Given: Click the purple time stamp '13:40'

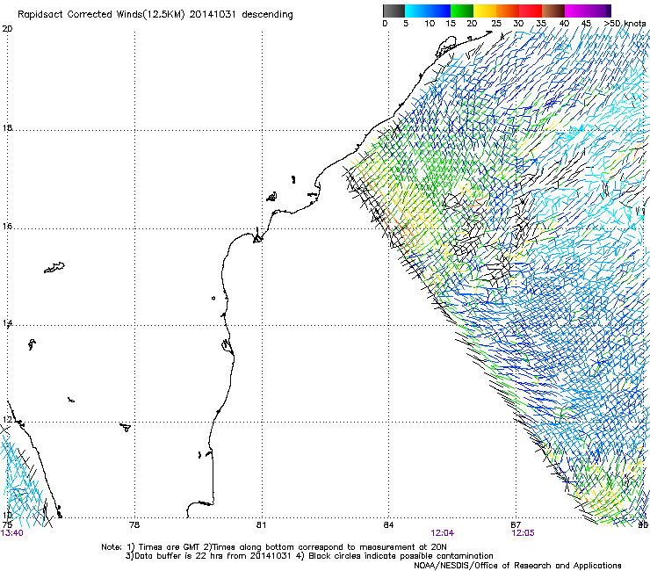Looking at the screenshot, I should 12,533.
